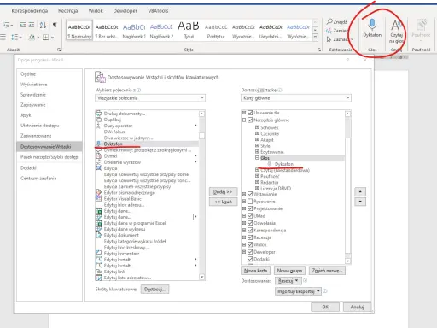437x328 pixels.
Task: Click the line spacing icon in the Akapit group
Action: [x=15, y=37]
